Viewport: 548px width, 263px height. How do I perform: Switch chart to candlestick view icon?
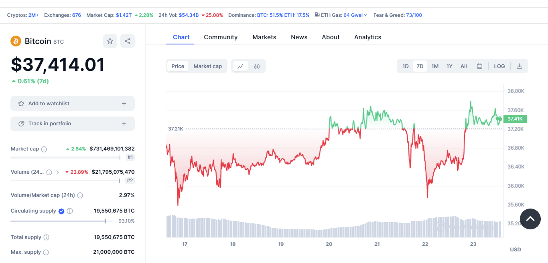pos(257,66)
